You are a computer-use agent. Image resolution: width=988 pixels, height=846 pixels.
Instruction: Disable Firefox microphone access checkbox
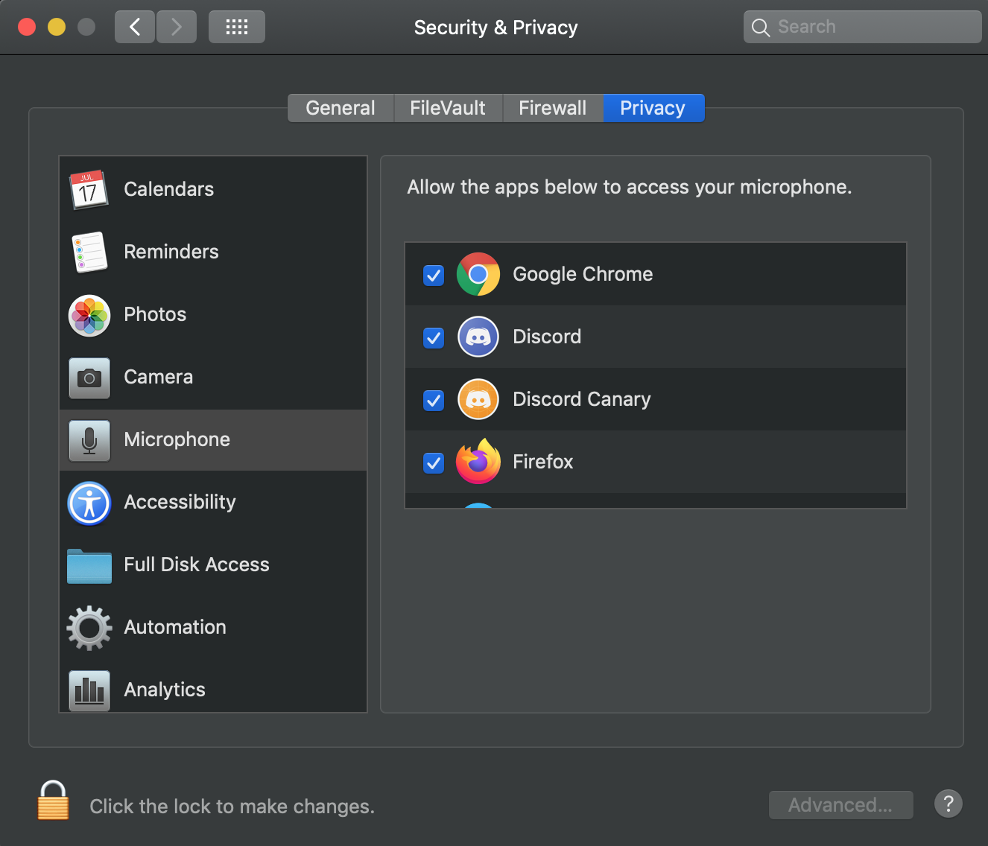coord(434,462)
